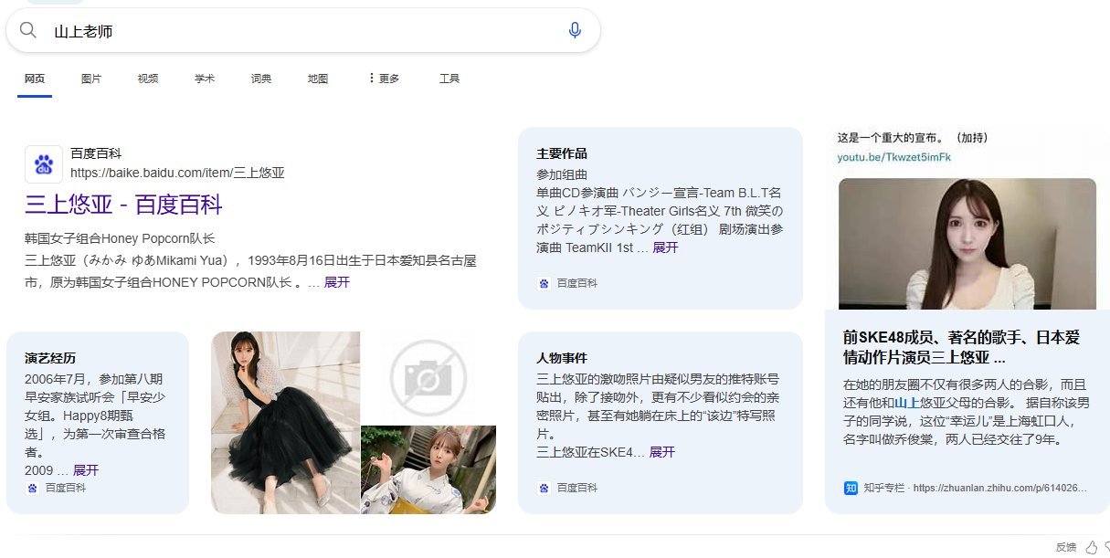Switch to the 地图 tab
Viewport: 1110px width, 558px height.
(318, 79)
